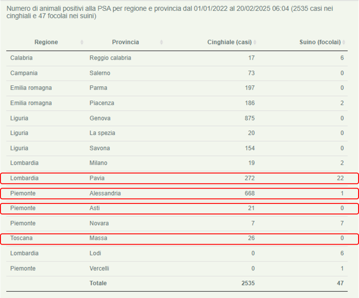Click the Totale row at table bottom

(179, 283)
